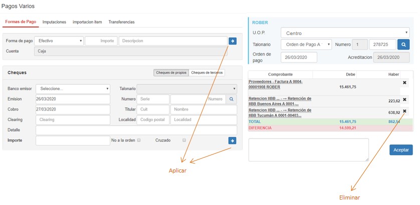The image size is (420, 205).
Task: Enable the No a la orden checkbox
Action: coord(139,140)
